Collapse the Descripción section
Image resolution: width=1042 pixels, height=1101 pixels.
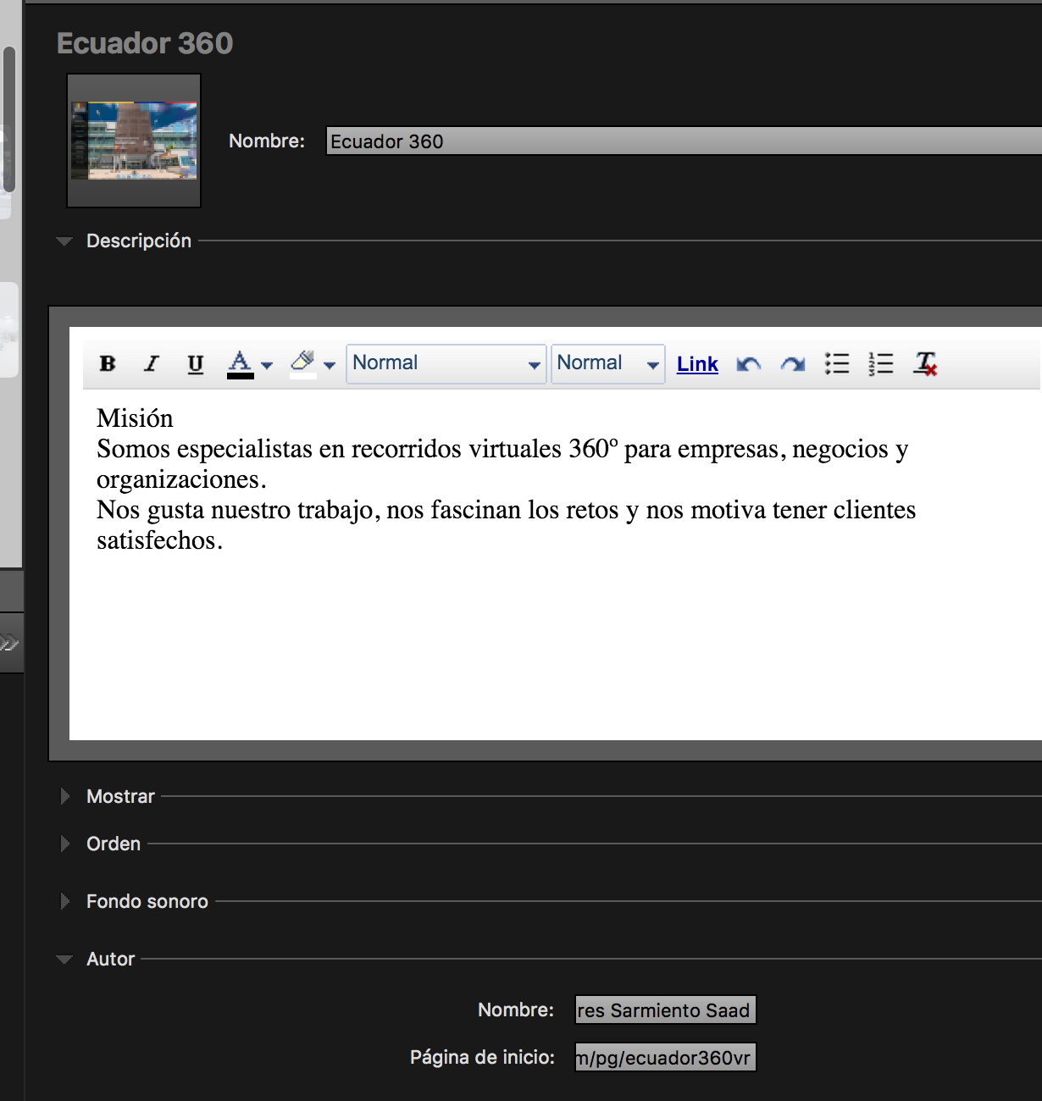(64, 241)
